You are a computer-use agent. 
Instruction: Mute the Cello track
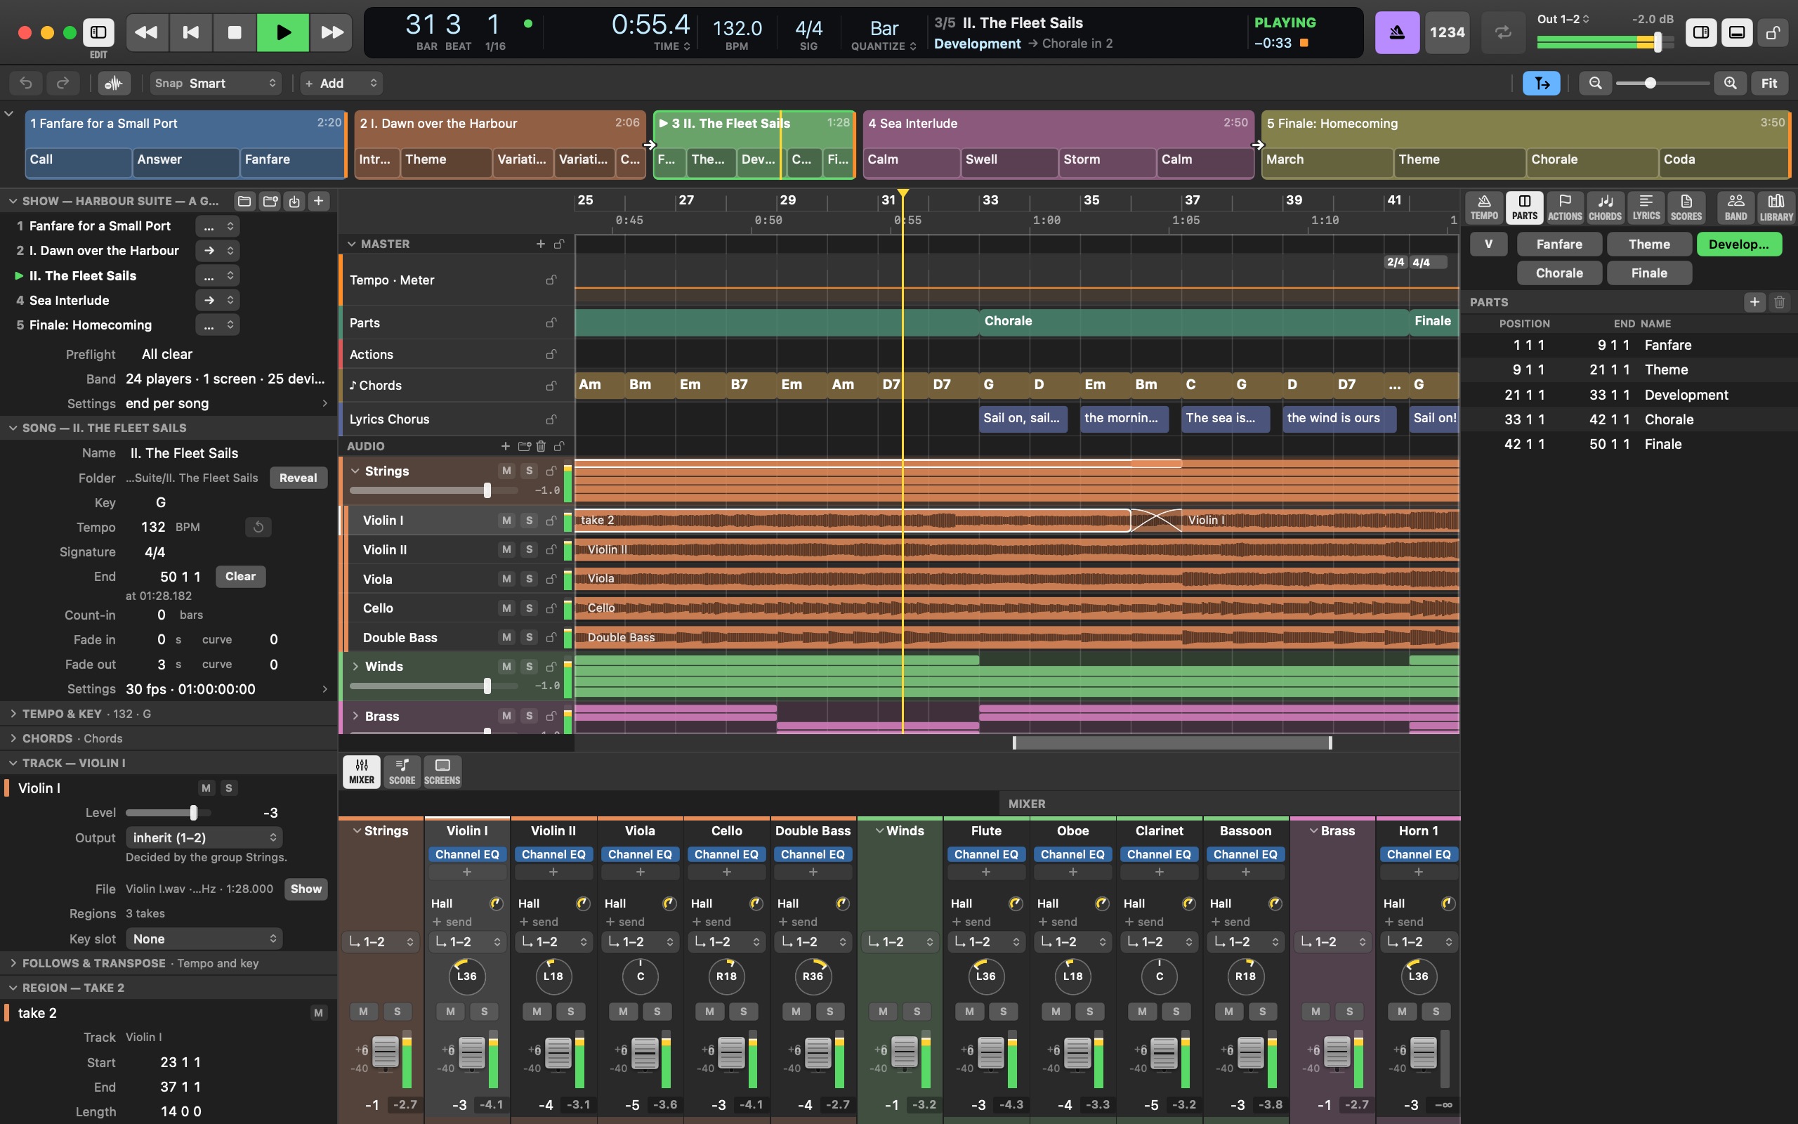pos(506,608)
